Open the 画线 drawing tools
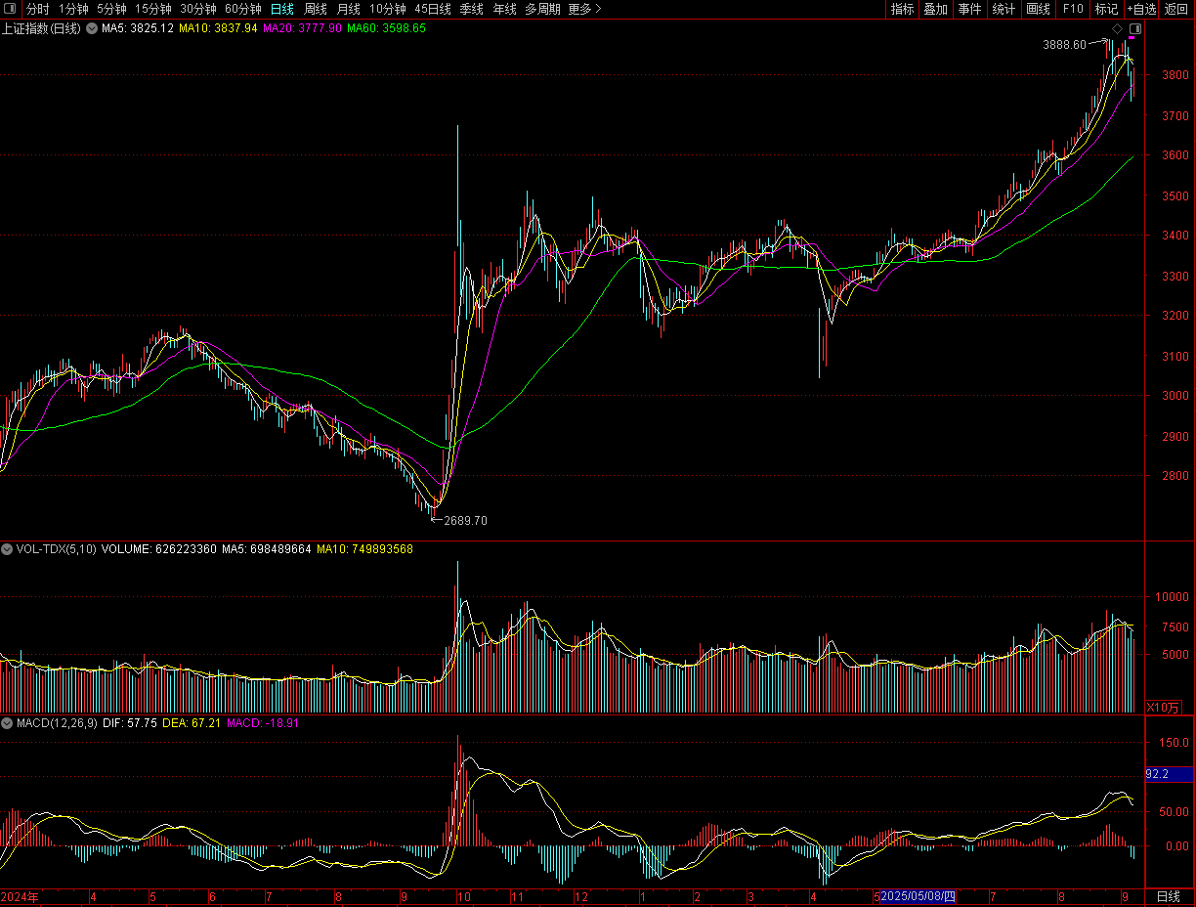This screenshot has width=1196, height=907. [x=1038, y=9]
